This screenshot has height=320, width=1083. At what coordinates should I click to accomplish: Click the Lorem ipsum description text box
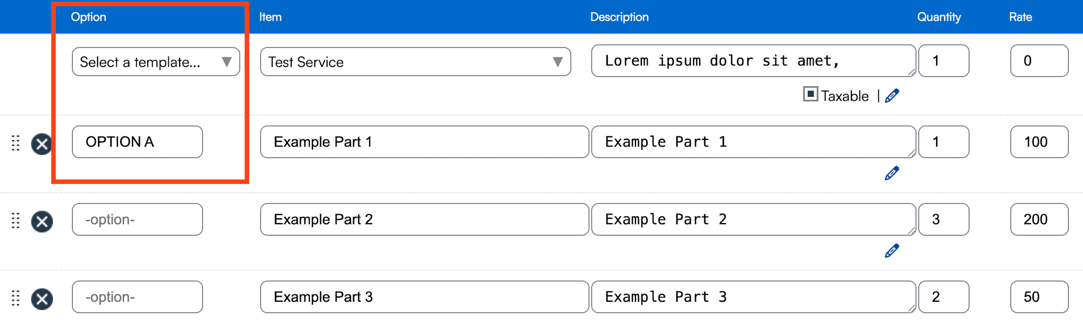click(752, 61)
